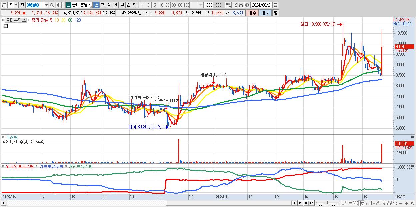Screen dimensions: 416x207
Task: Click the stock search magnifier icon
Action: pos(52,5)
